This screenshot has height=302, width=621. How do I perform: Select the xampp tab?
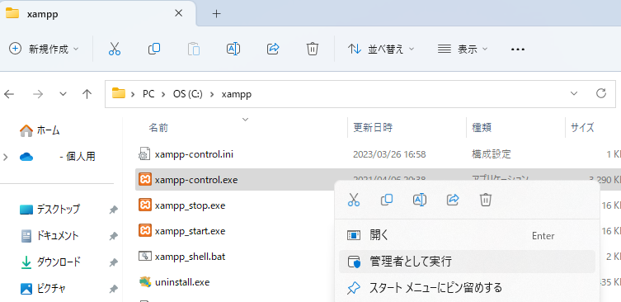coord(97,14)
